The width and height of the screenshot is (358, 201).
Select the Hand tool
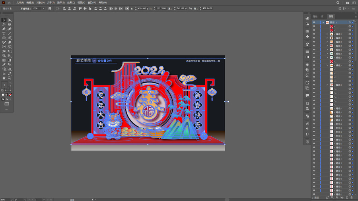pos(4,78)
